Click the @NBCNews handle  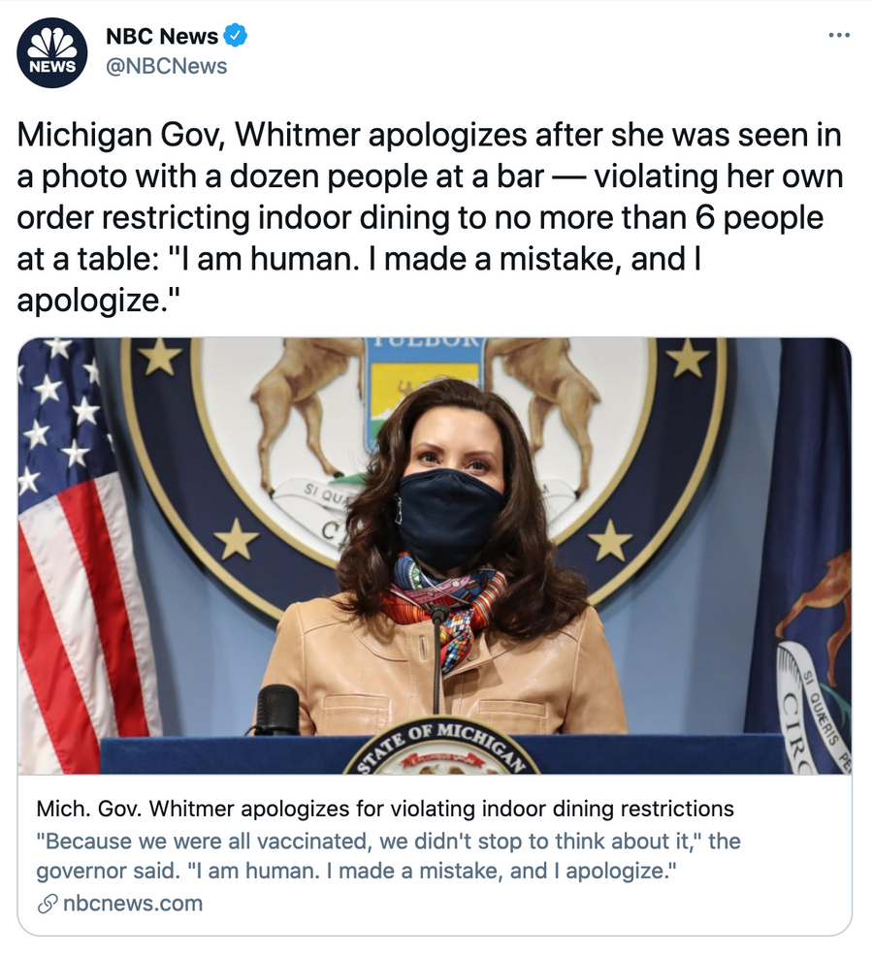coord(166,66)
